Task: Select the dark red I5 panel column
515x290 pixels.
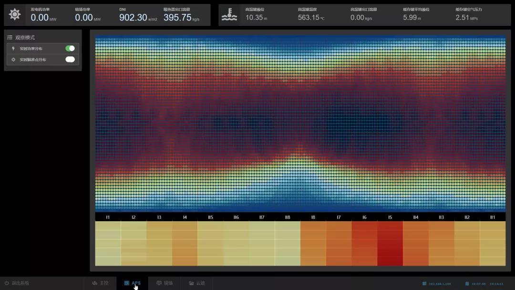Action: 390,243
